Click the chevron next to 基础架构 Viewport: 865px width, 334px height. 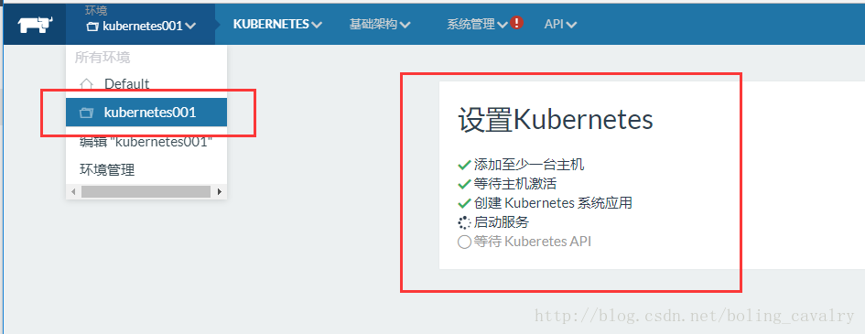point(405,25)
